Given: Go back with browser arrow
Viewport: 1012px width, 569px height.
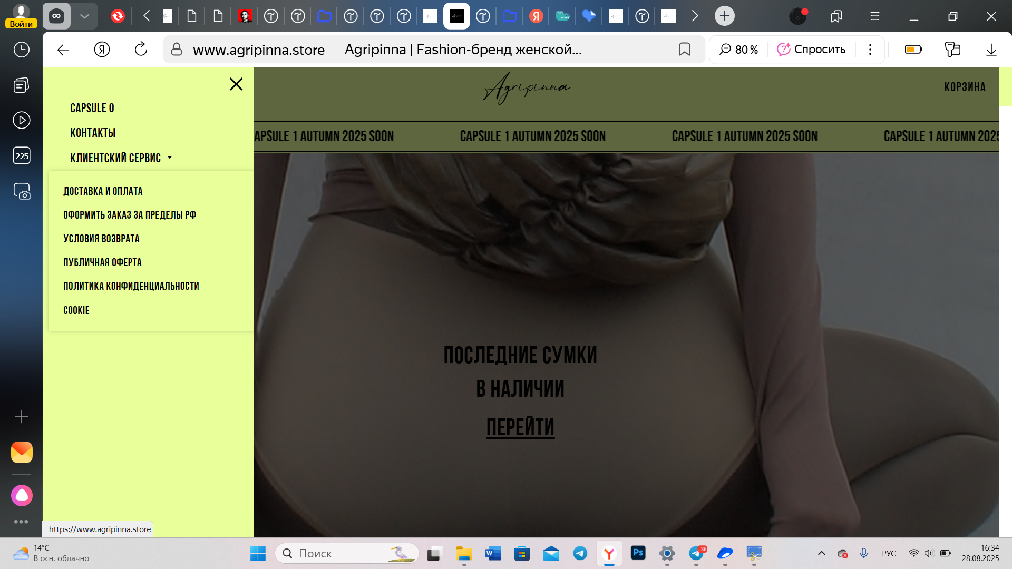Looking at the screenshot, I should pos(63,50).
